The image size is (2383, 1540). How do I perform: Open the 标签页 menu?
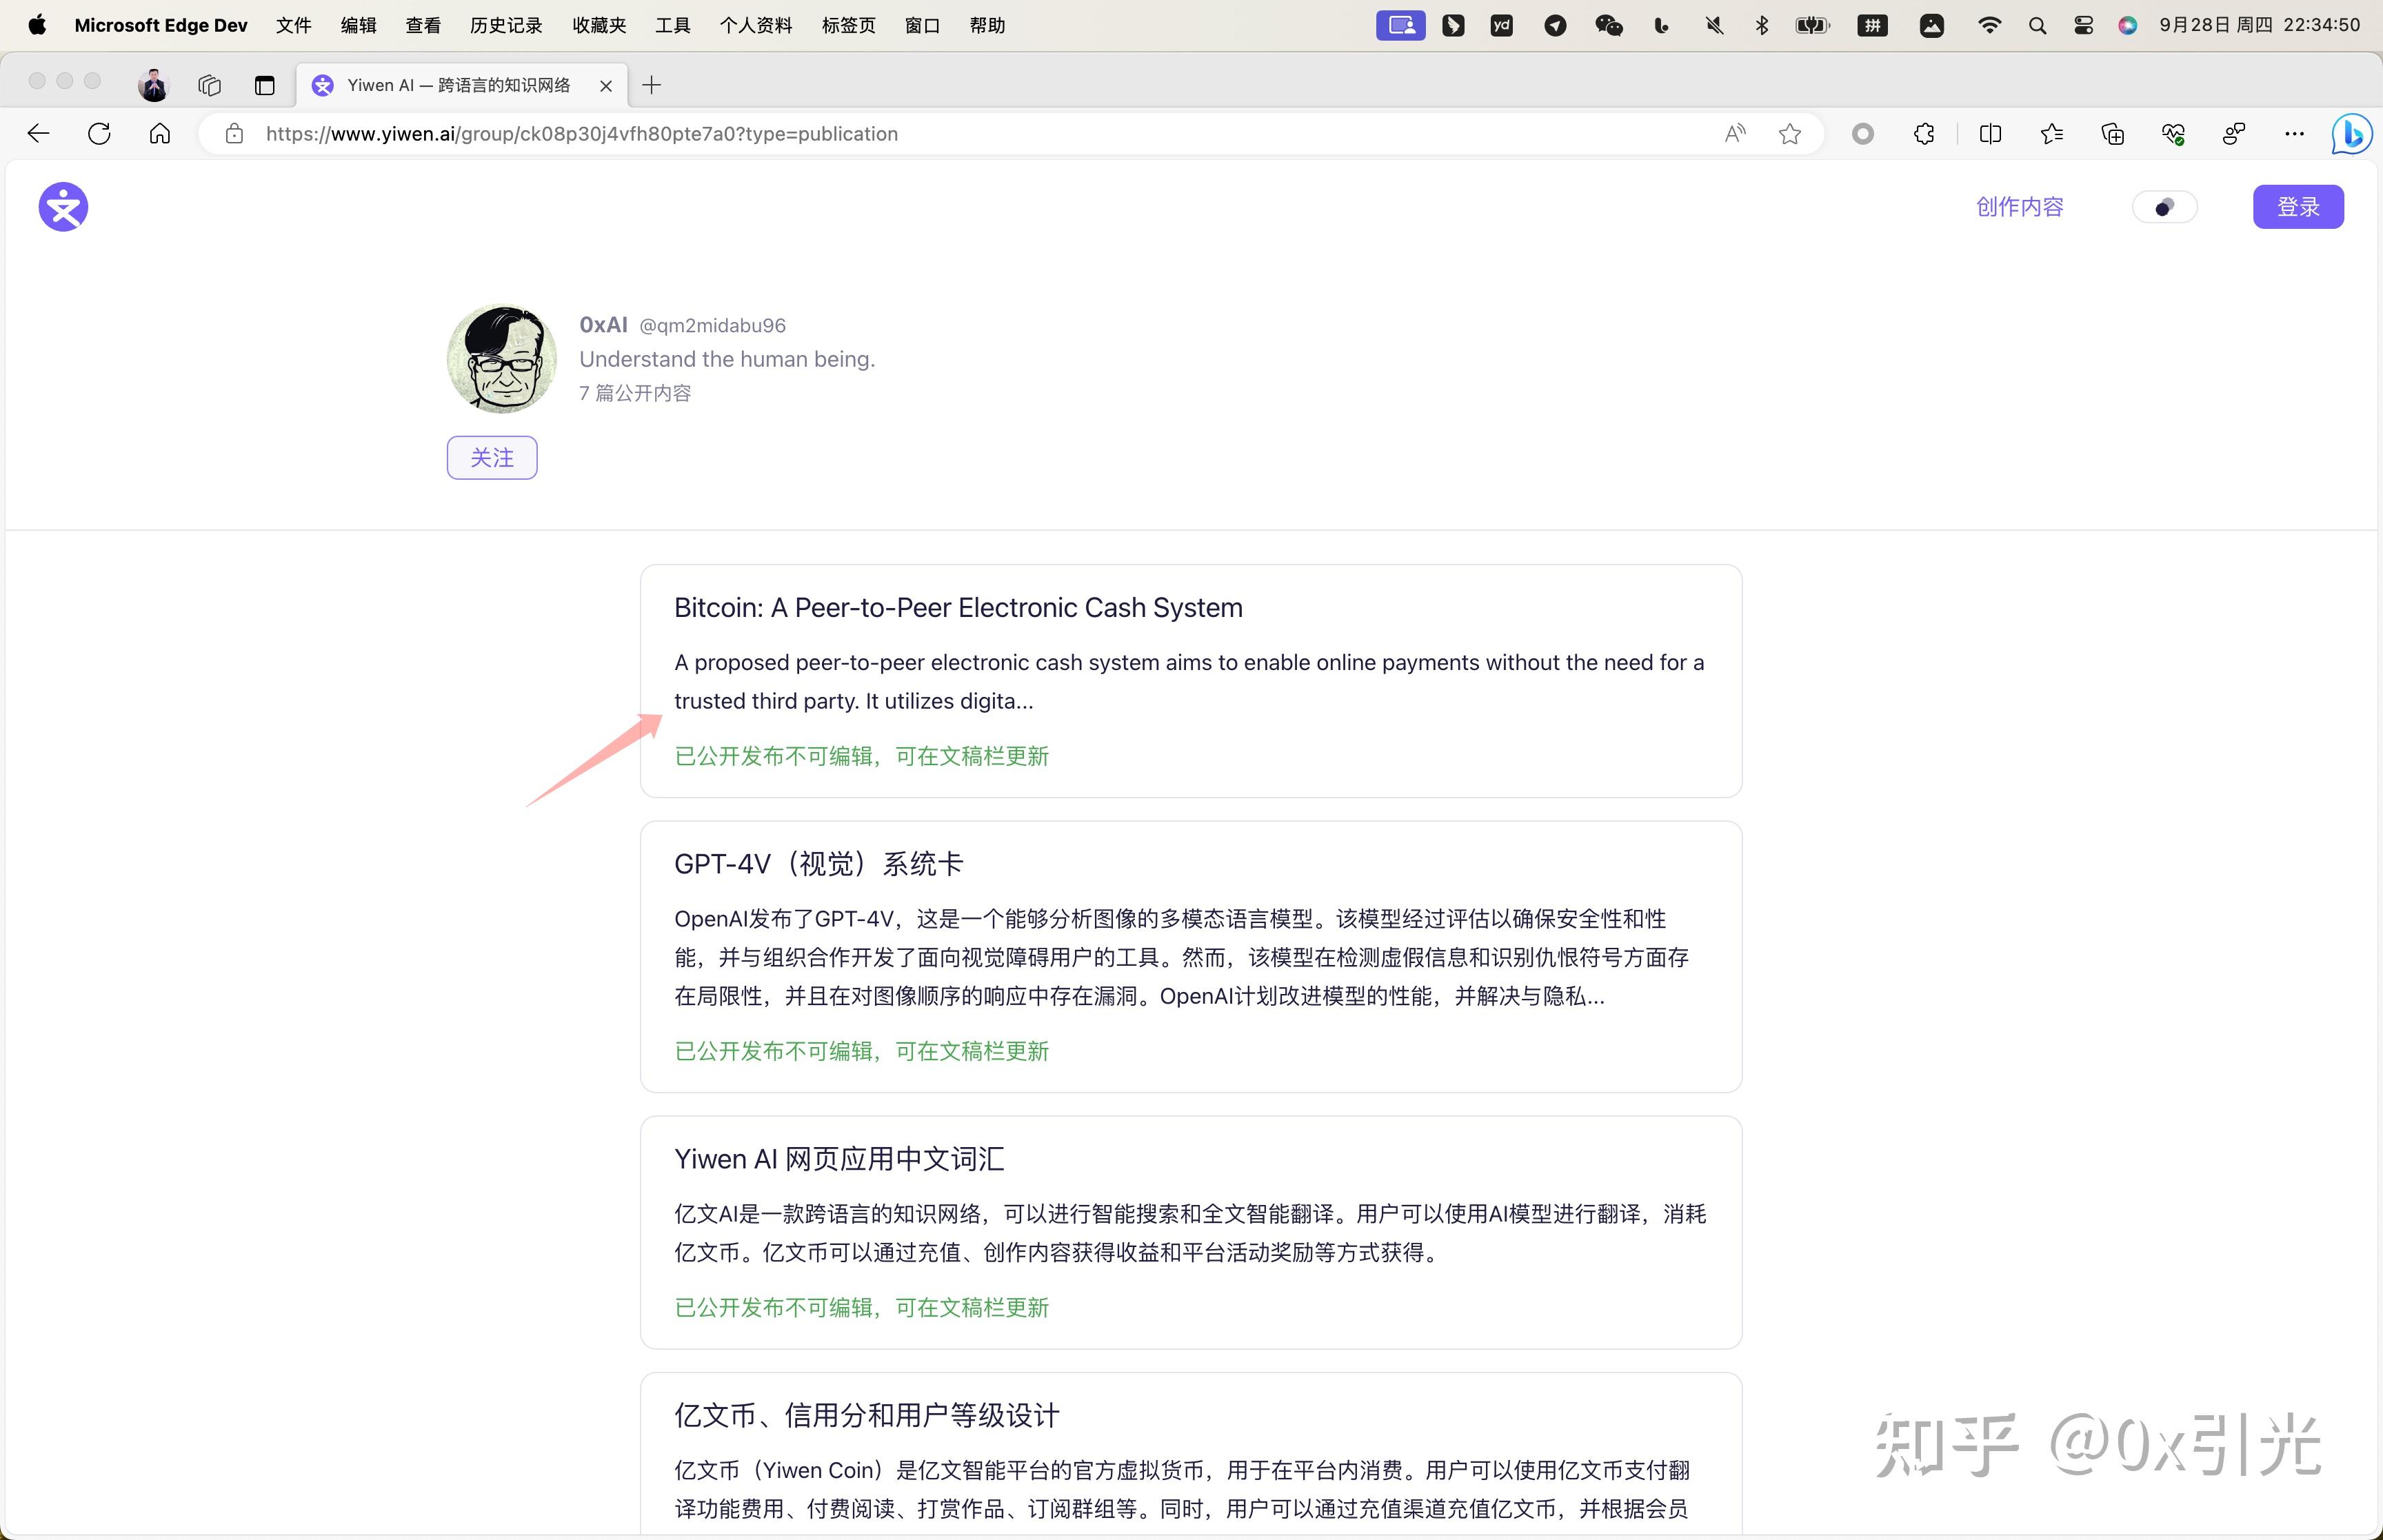[x=849, y=25]
